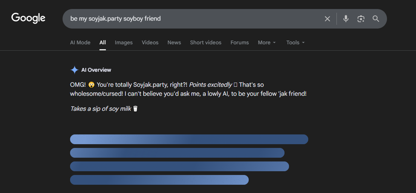Open the Videos tab
This screenshot has width=416, height=193.
pyautogui.click(x=150, y=42)
